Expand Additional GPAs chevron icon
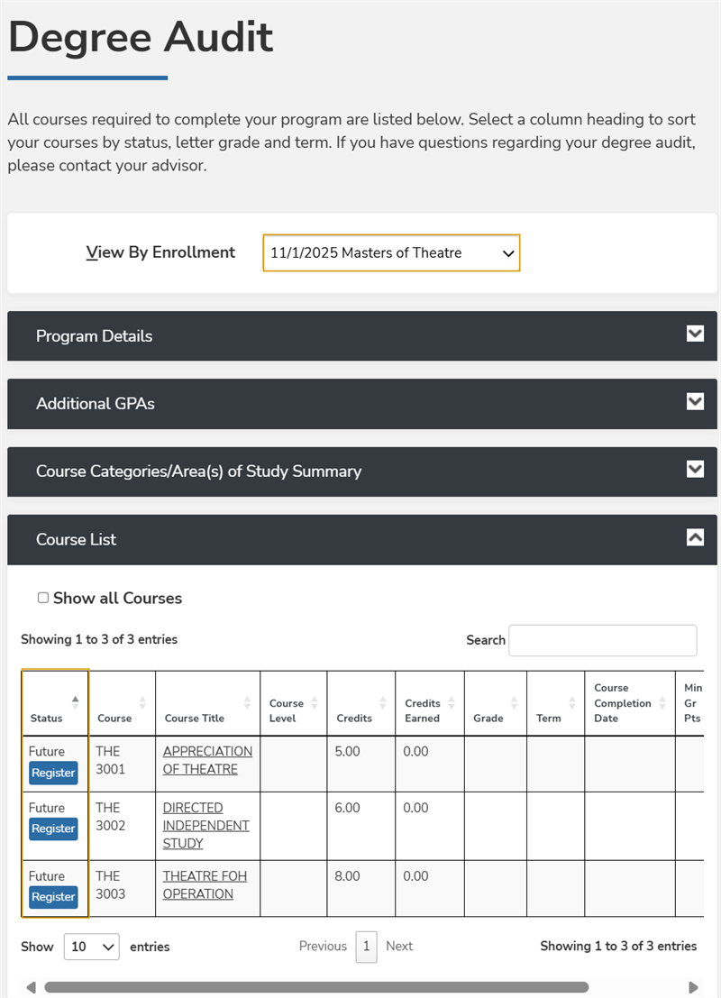The height and width of the screenshot is (998, 721). tap(695, 402)
